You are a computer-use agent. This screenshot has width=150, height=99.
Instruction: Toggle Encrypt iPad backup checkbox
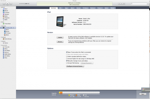point(67,63)
